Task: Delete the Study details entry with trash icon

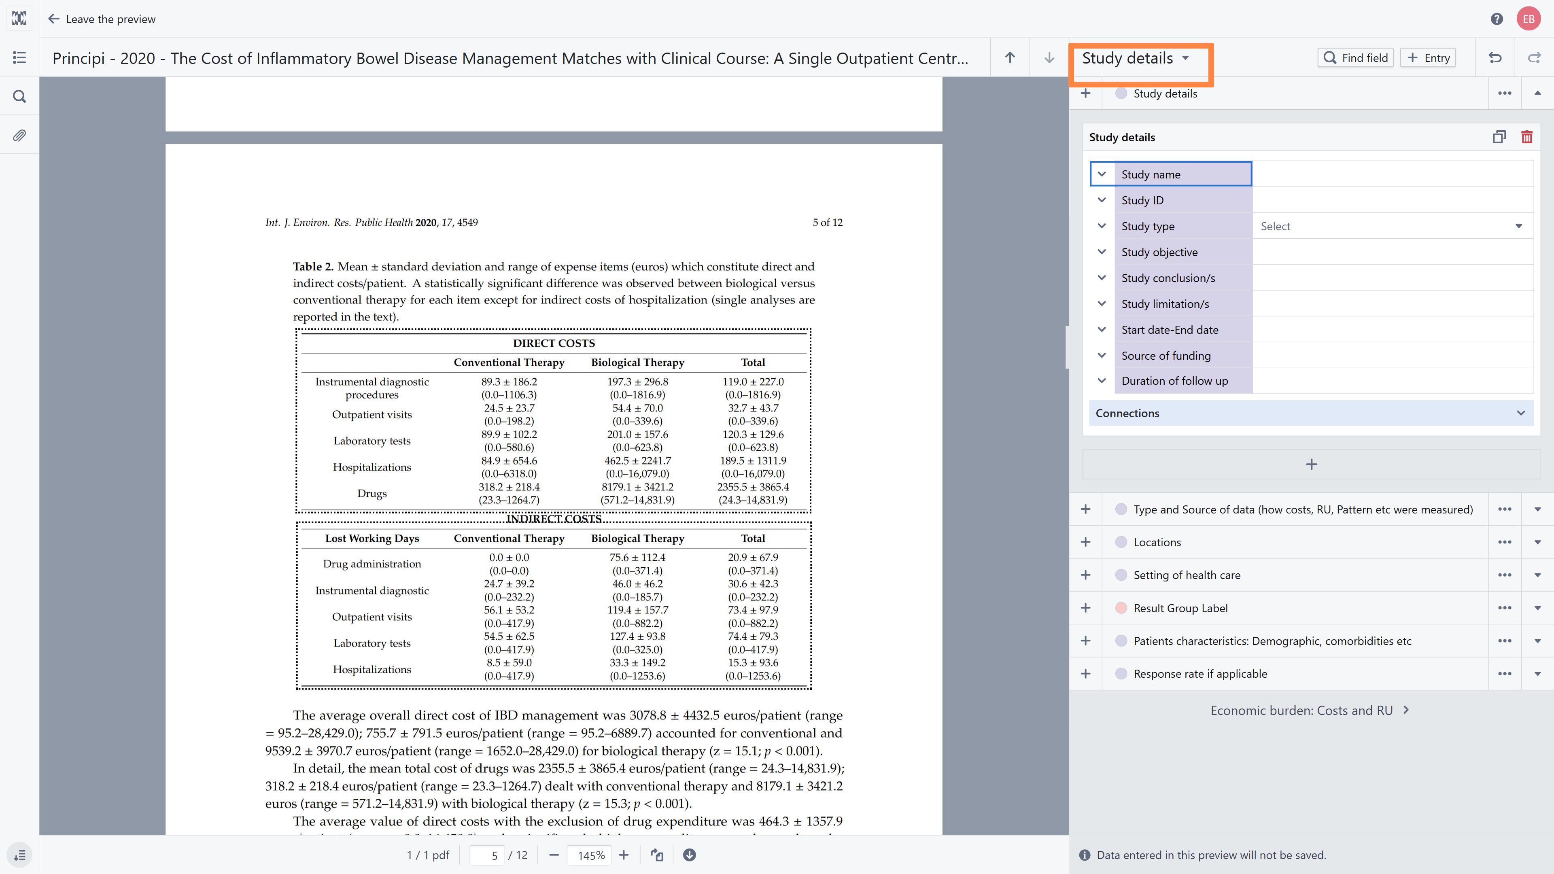Action: pos(1527,137)
